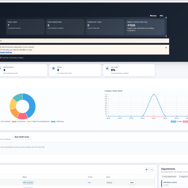The image size is (188, 188).
Task: Toggle the In production legend entry
Action: [19, 121]
